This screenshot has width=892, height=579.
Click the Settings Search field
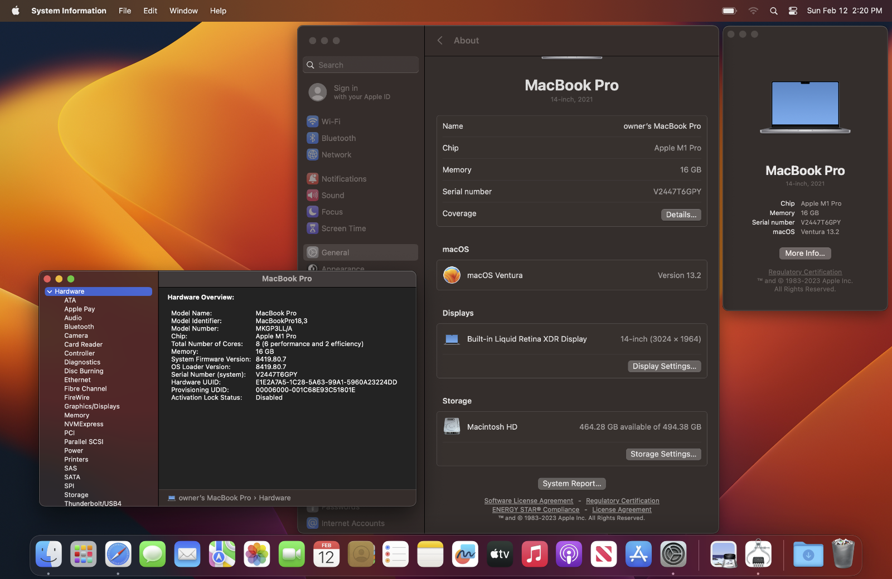click(361, 65)
